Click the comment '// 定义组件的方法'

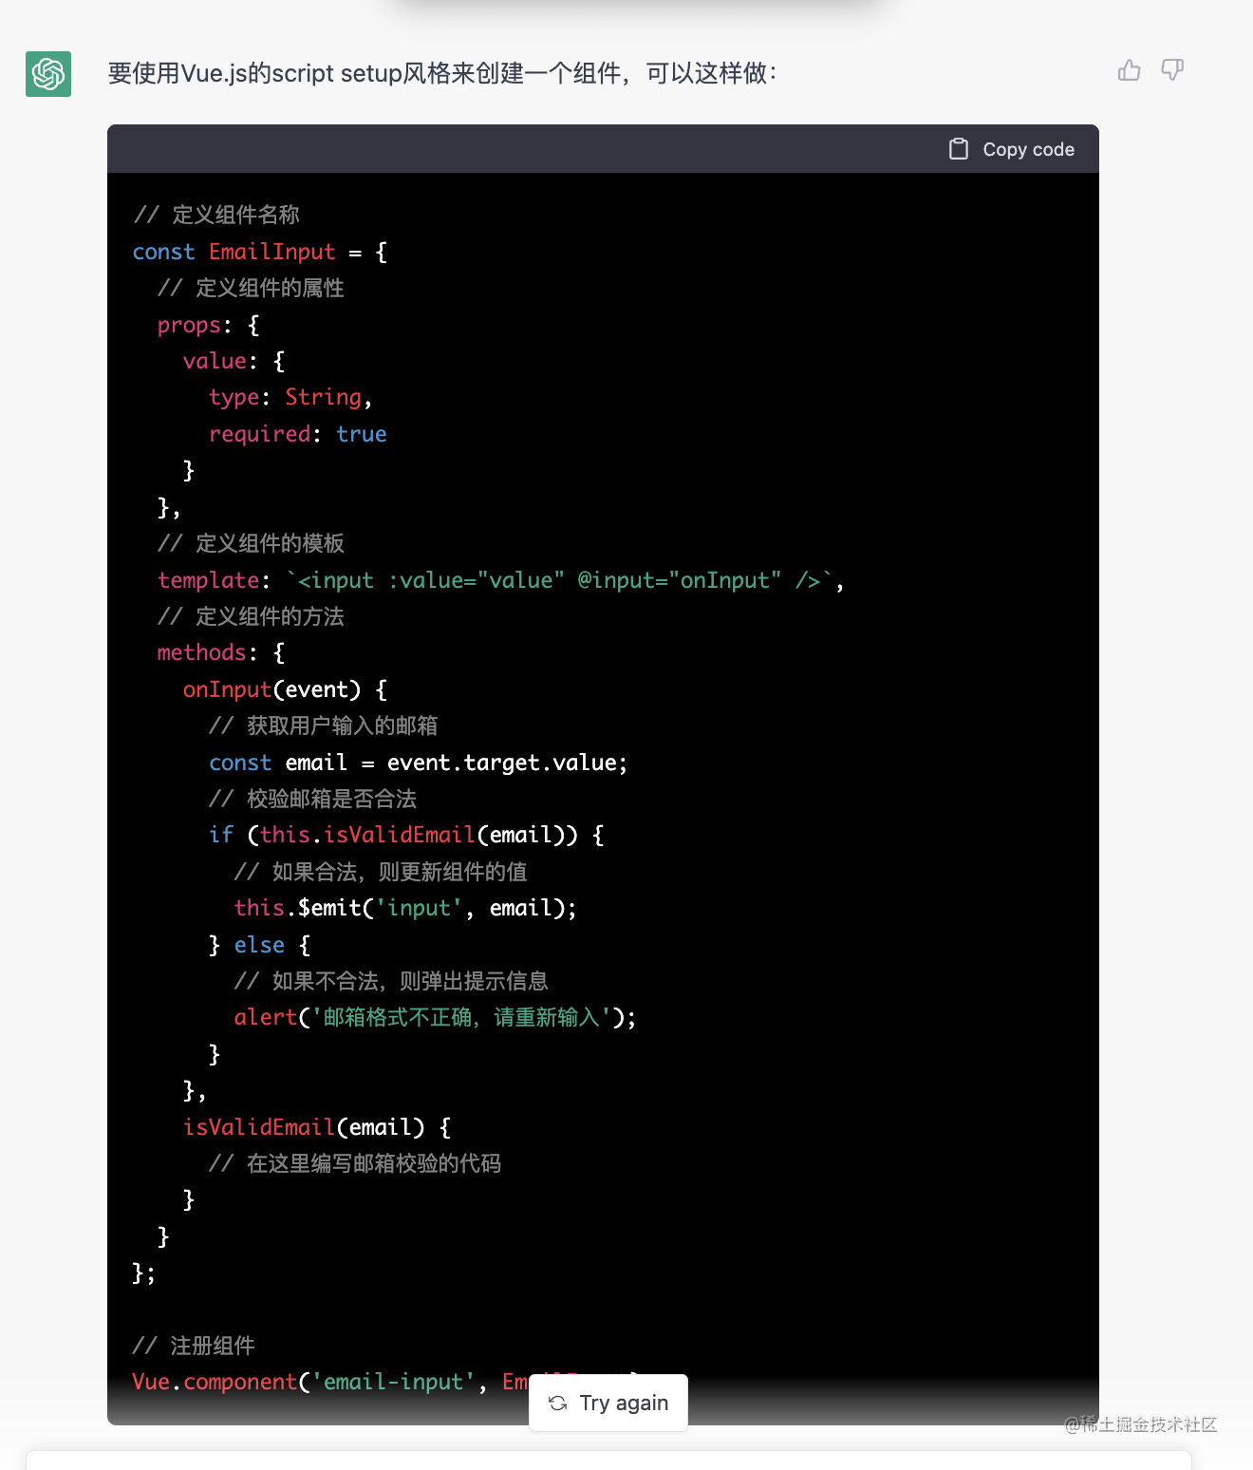coord(251,616)
